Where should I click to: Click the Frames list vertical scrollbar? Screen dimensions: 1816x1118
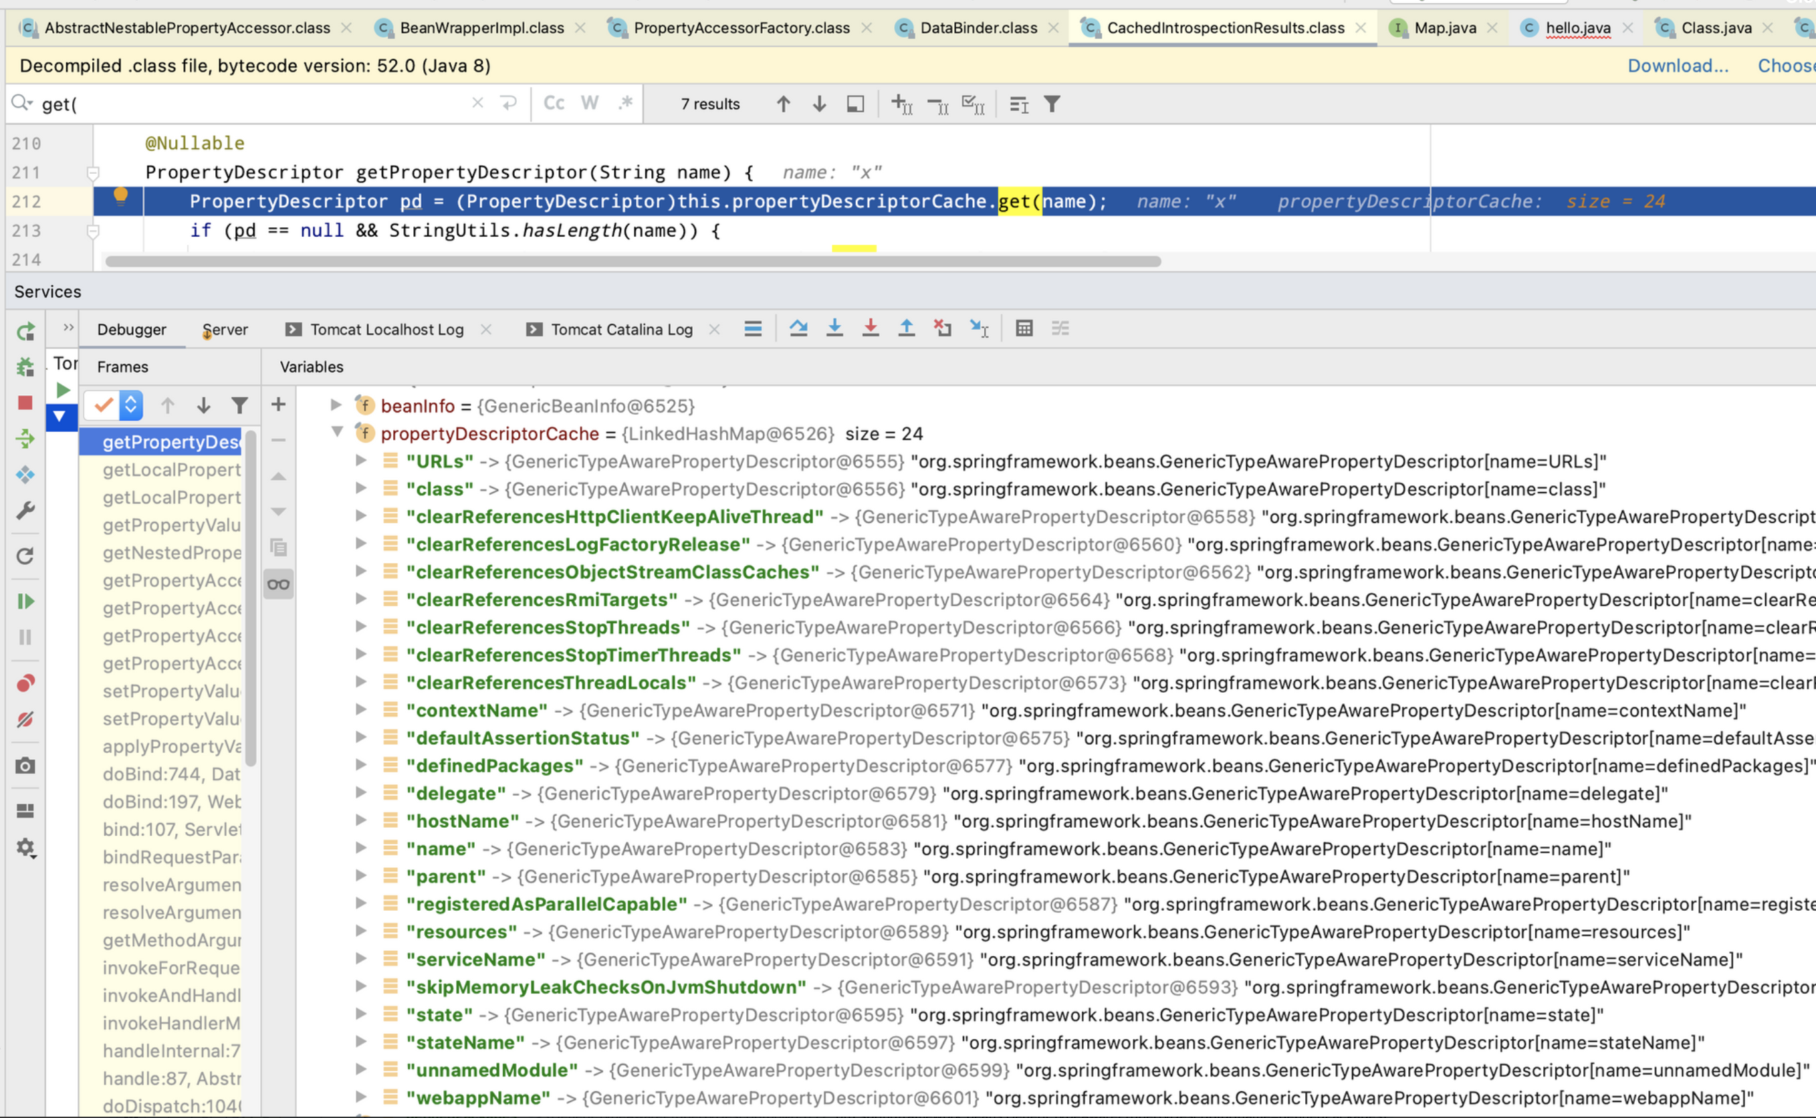(251, 599)
